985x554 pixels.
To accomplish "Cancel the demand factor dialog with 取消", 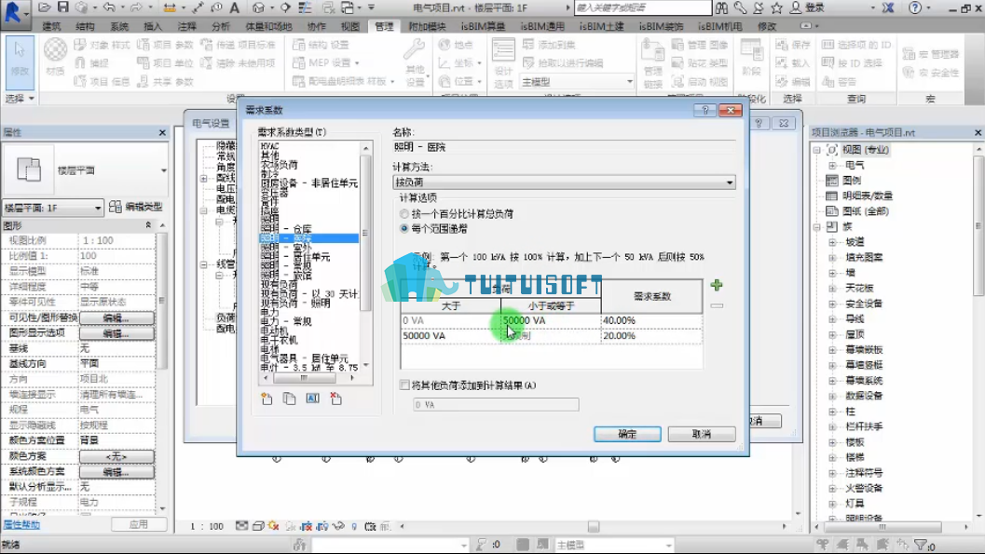I will tap(701, 434).
